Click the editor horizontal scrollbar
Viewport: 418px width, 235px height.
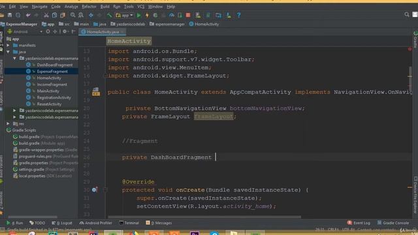click(204, 217)
